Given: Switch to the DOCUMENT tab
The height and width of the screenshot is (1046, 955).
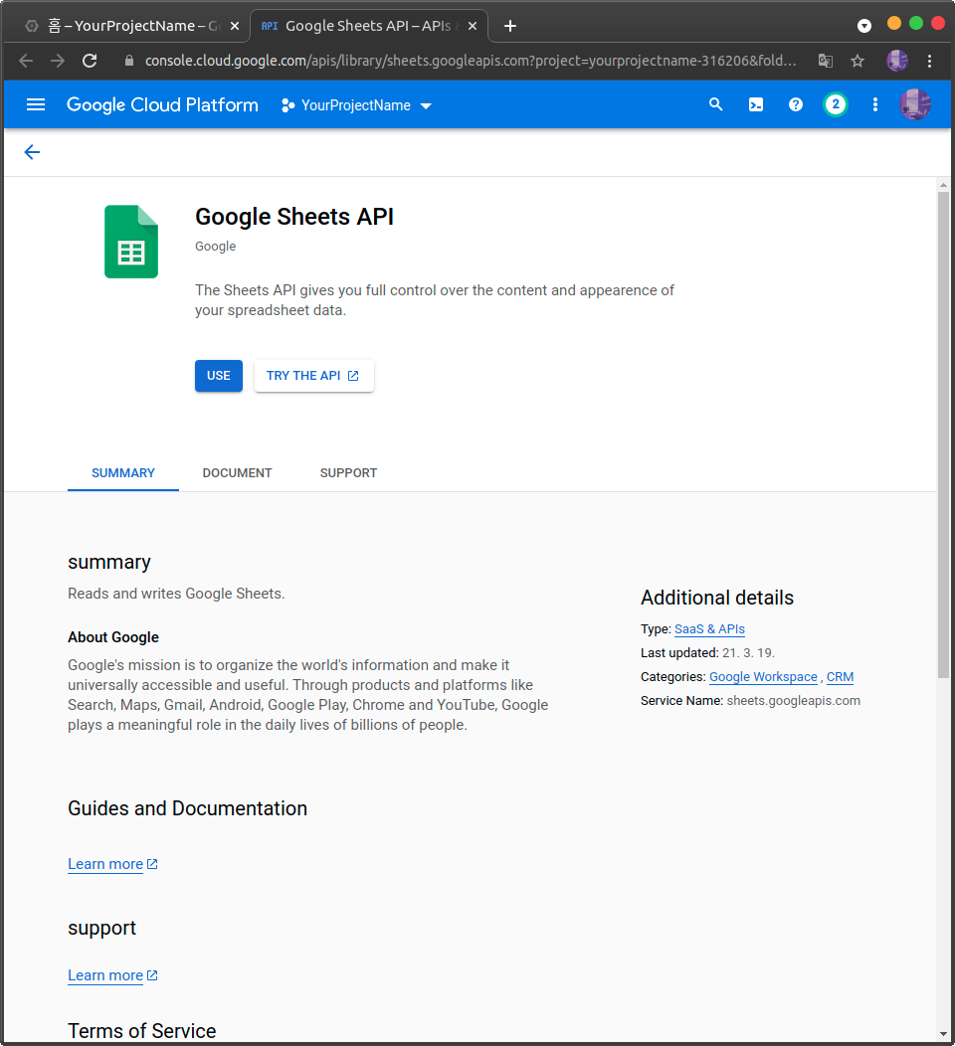Looking at the screenshot, I should (x=237, y=473).
